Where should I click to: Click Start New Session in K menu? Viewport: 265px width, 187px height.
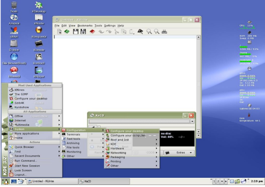coord(35,166)
